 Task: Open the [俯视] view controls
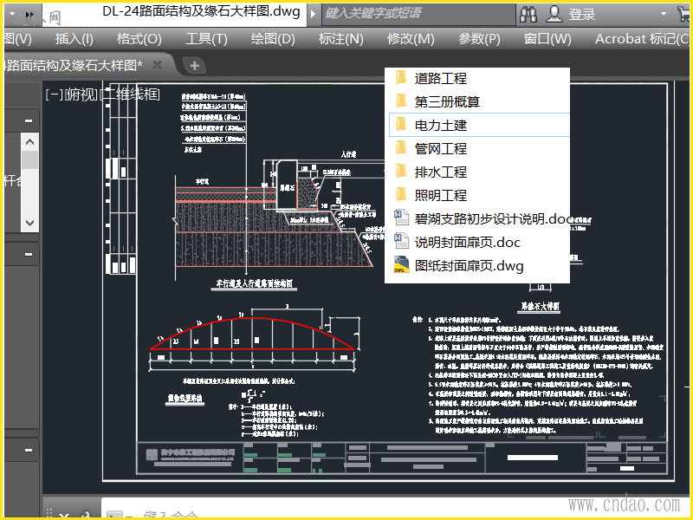point(81,94)
